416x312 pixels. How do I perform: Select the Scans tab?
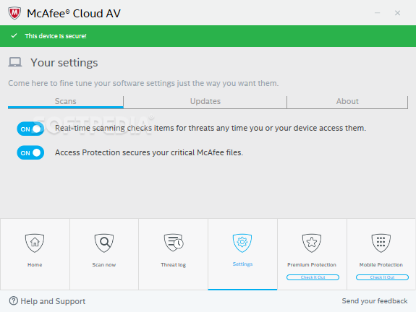tap(66, 102)
